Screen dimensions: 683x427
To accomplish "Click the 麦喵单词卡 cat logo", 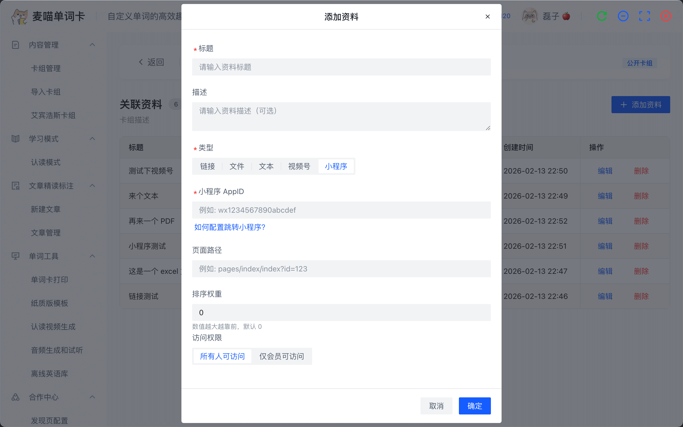I will pos(19,16).
